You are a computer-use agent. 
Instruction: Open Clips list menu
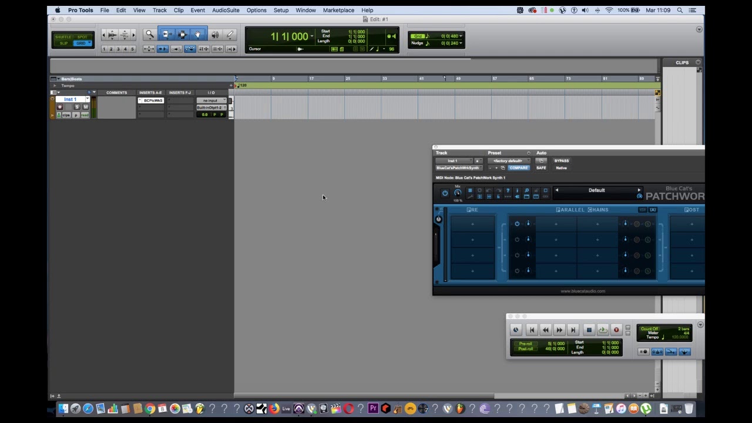(698, 62)
